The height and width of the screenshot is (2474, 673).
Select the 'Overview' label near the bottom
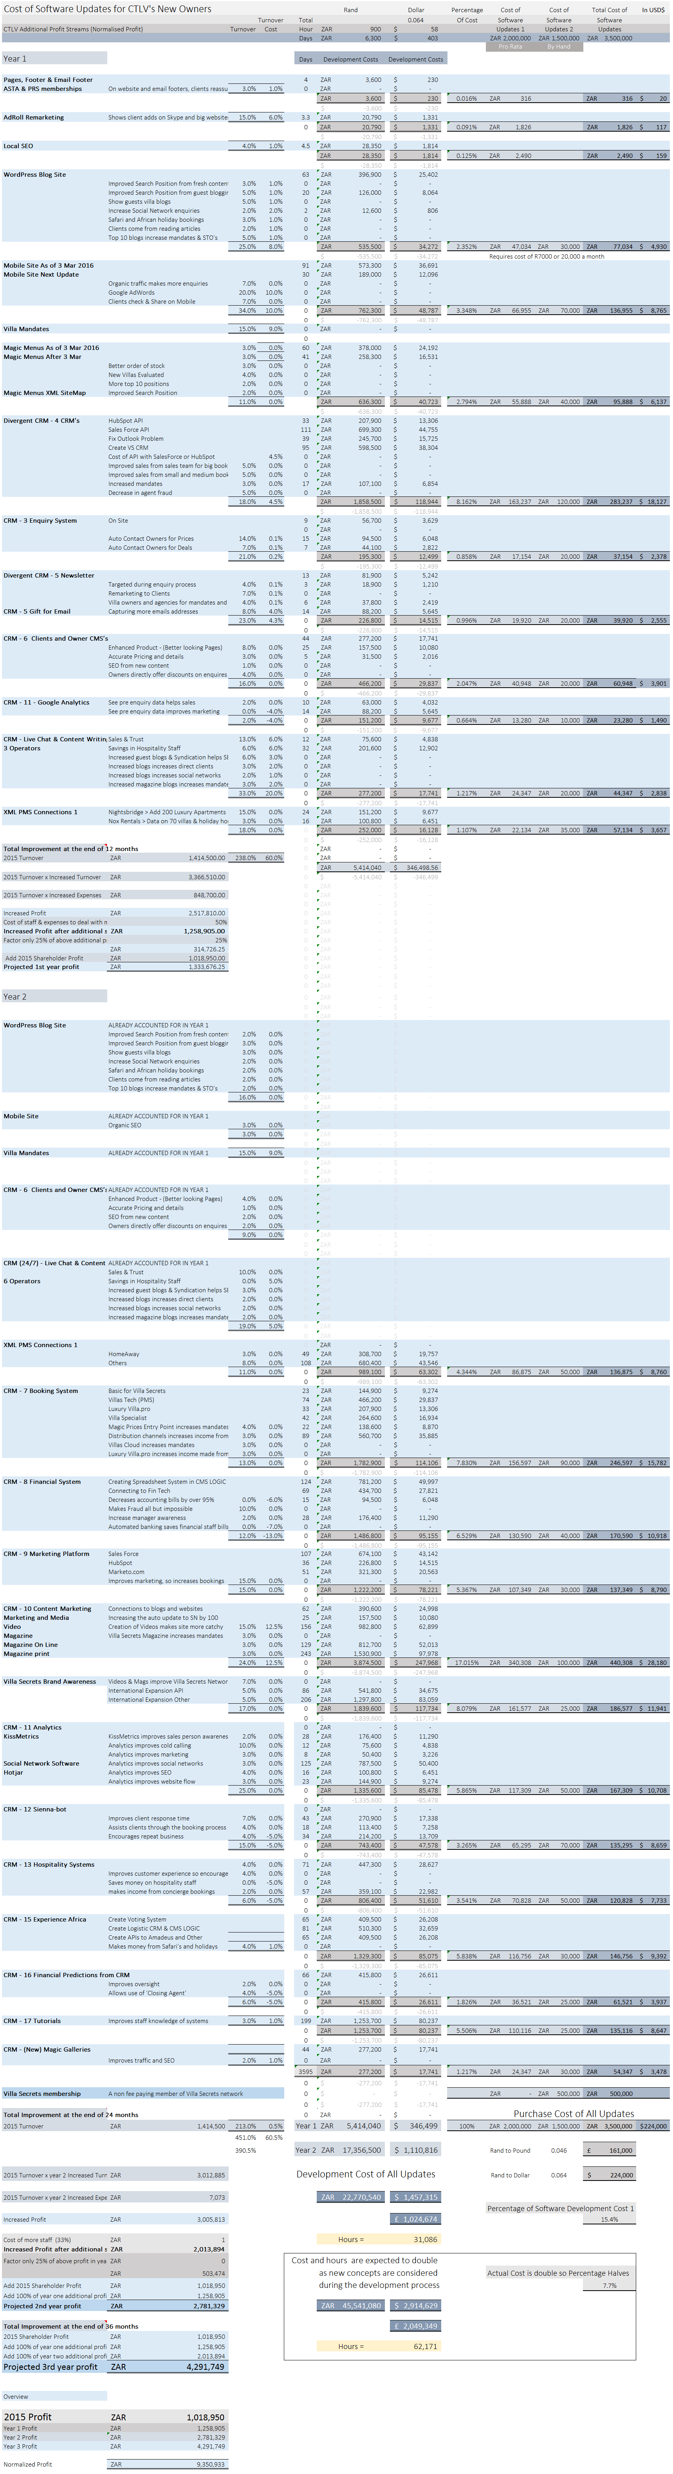(x=15, y=2396)
